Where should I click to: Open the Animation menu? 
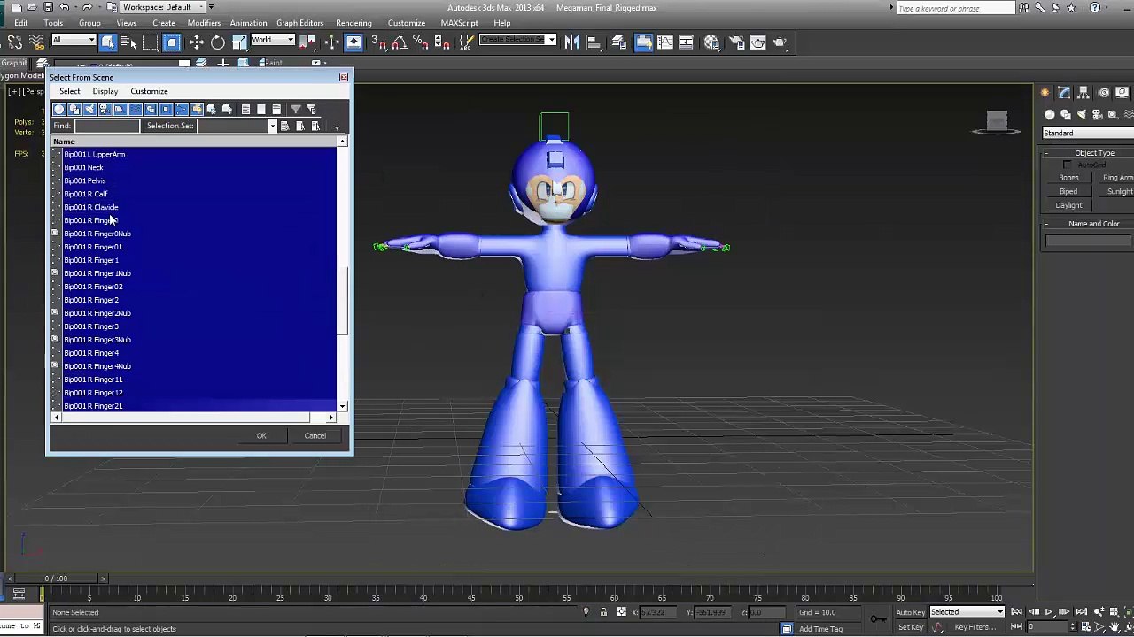[248, 23]
